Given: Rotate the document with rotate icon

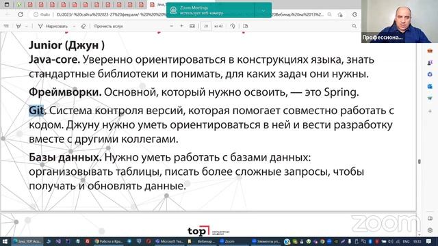Looking at the screenshot, I should click(x=233, y=26).
